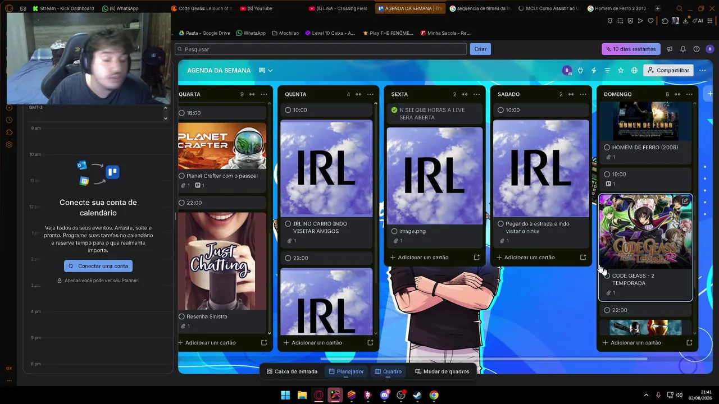719x404 pixels.
Task: Mark Resenha Sinistra card complete
Action: coord(181,316)
